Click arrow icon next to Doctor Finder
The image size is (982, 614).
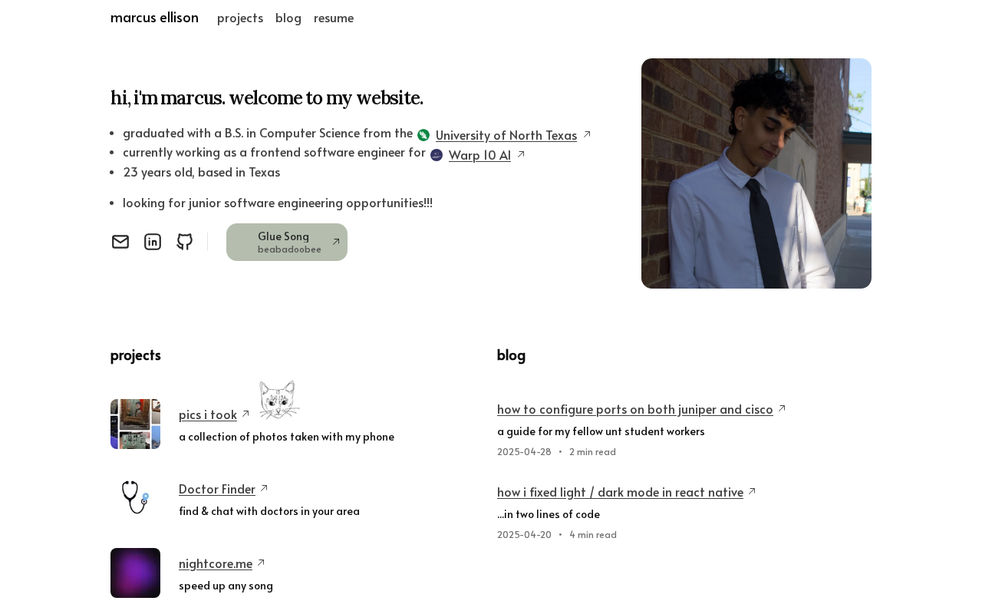click(265, 488)
